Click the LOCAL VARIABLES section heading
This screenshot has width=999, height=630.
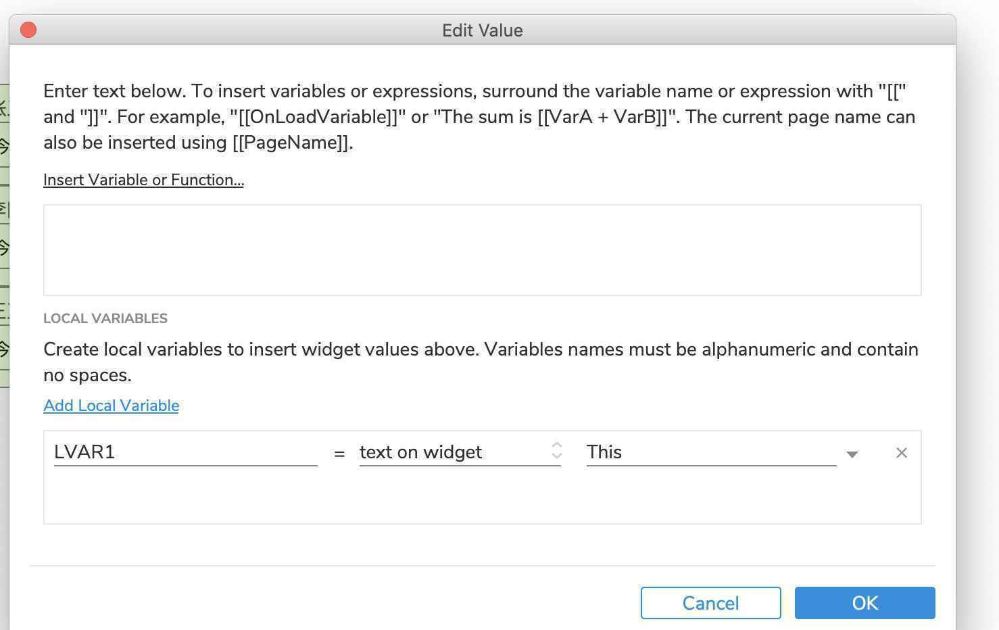click(x=105, y=318)
